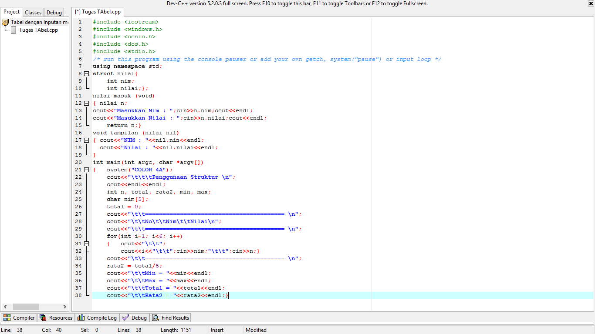595x334 pixels.
Task: Click the 'Masukkan Nilai' cout line
Action: tap(180, 118)
